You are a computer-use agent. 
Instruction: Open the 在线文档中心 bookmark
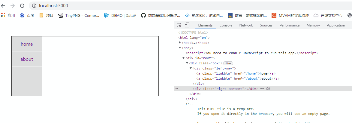(328, 16)
